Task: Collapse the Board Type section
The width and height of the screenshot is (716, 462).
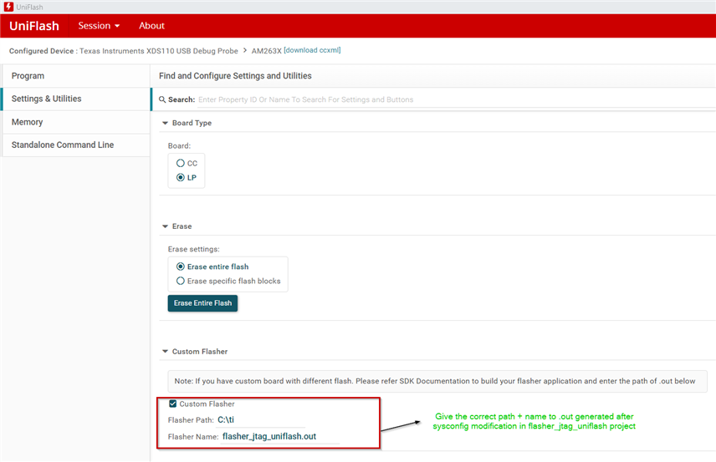Action: pyautogui.click(x=166, y=123)
